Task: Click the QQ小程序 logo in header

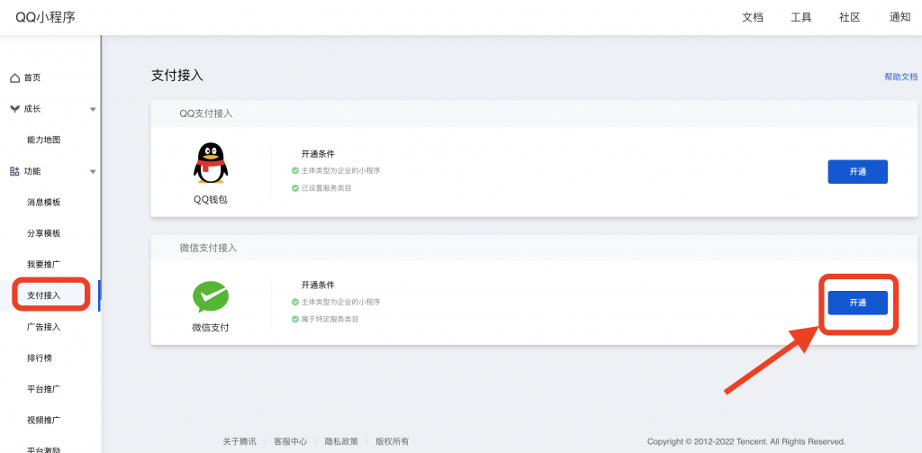Action: [x=45, y=17]
